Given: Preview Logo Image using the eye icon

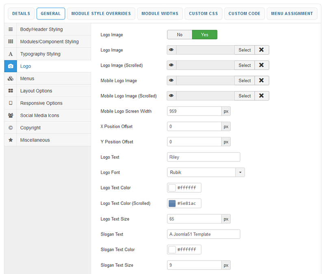Looking at the screenshot, I should coord(171,50).
